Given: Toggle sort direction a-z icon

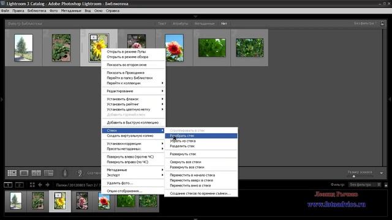Looking at the screenshot, I should tap(80, 173).
